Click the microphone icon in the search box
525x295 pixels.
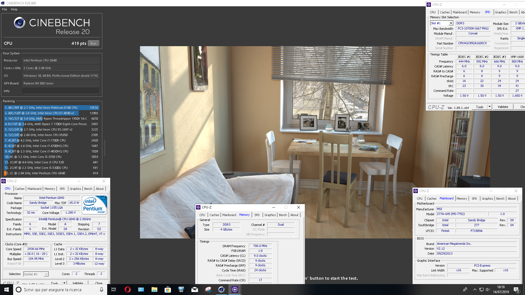101,290
